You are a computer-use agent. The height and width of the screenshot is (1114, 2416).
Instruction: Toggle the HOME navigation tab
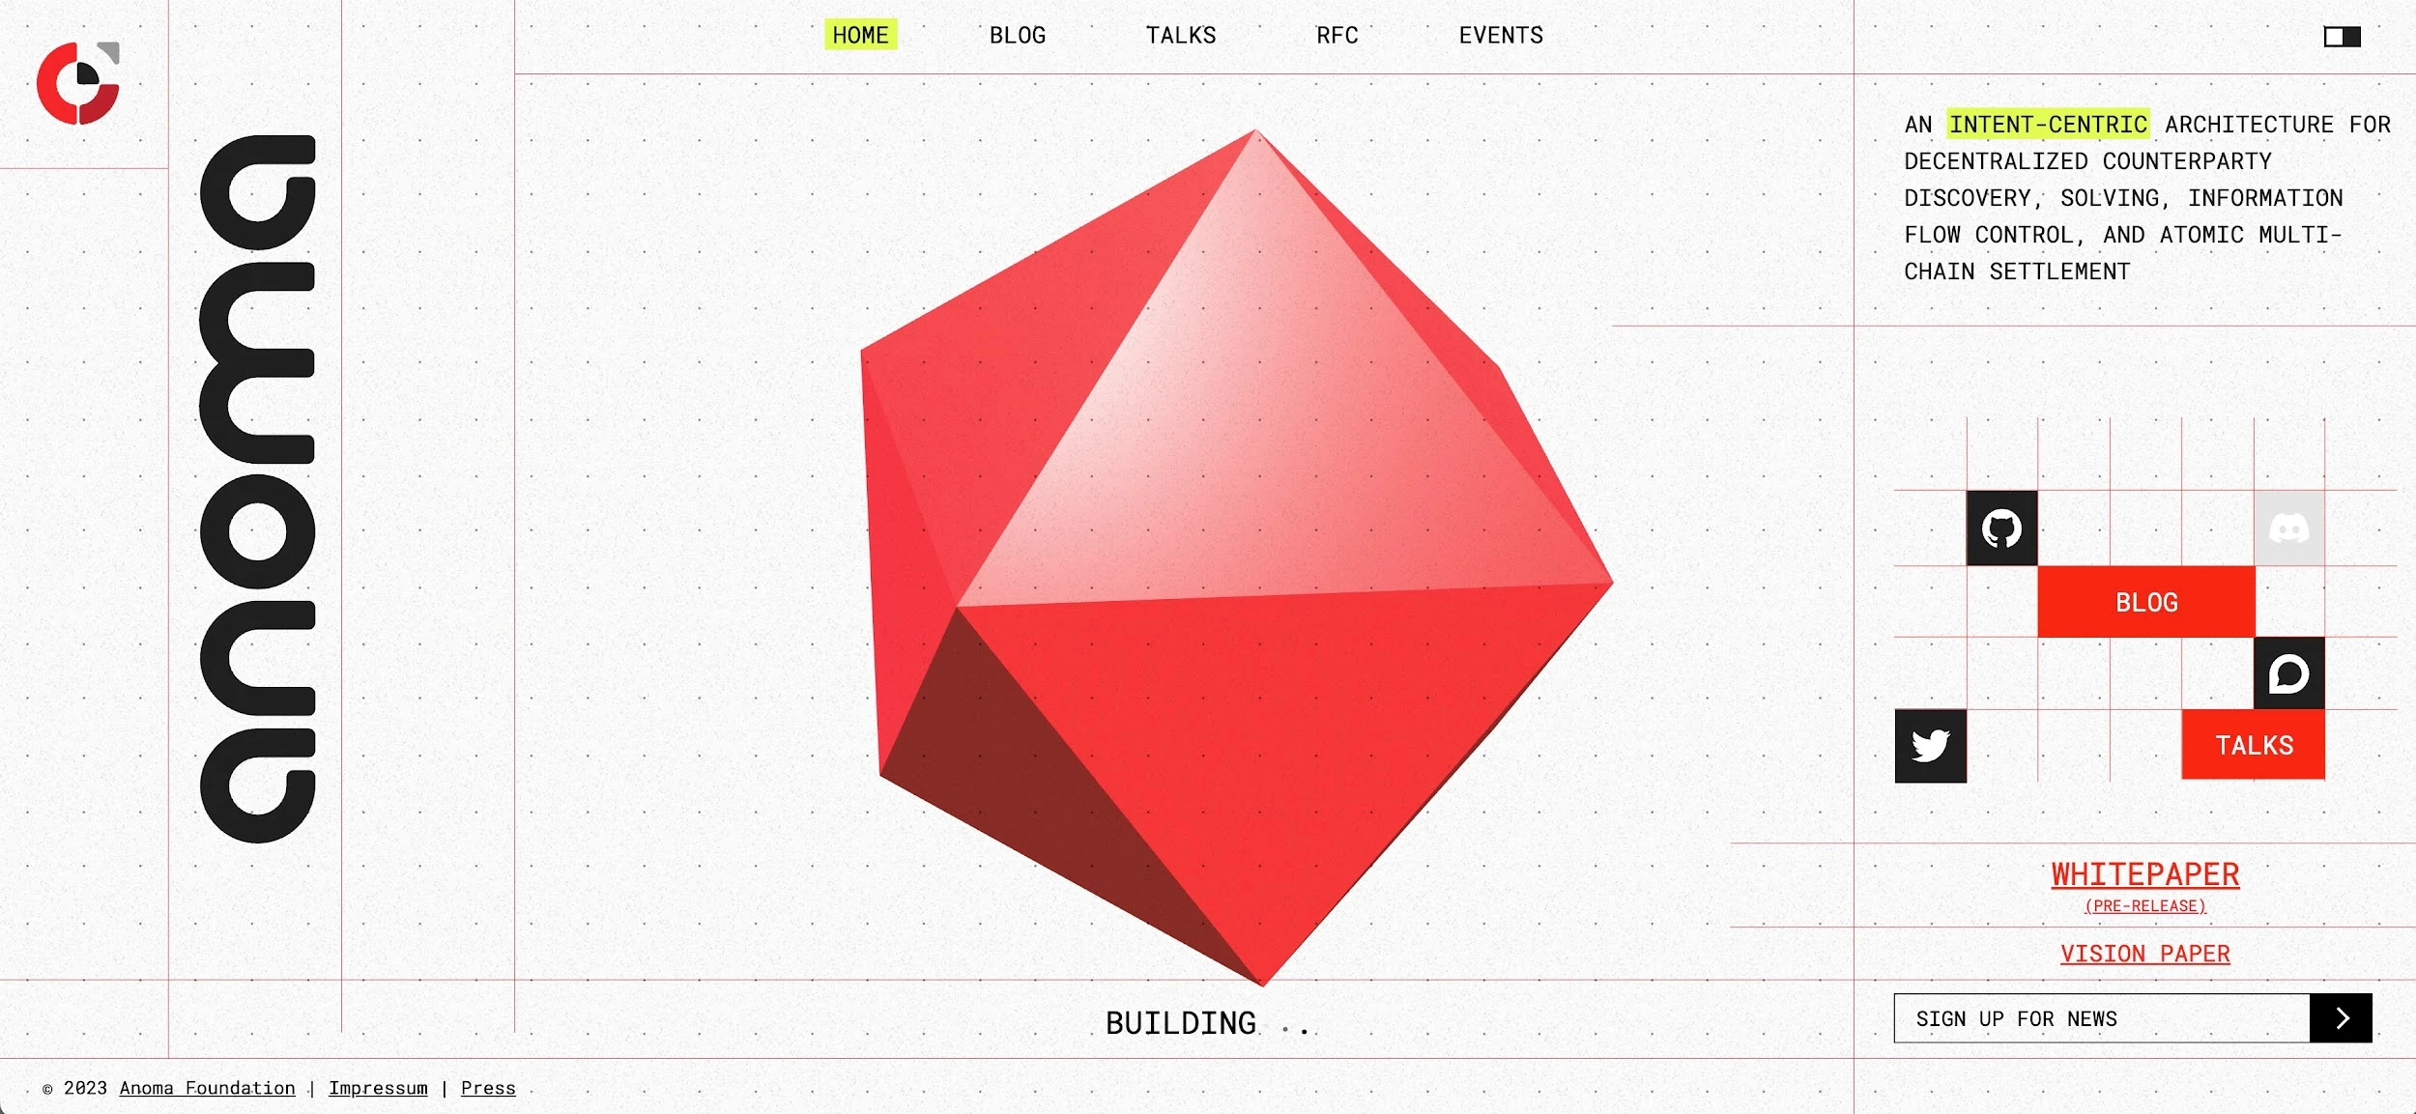[860, 34]
